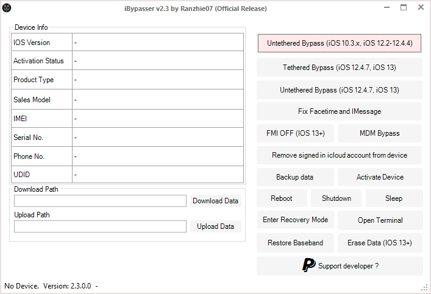431x294 pixels.
Task: Click the FMI OFF (IOS 13+) button
Action: pos(295,133)
